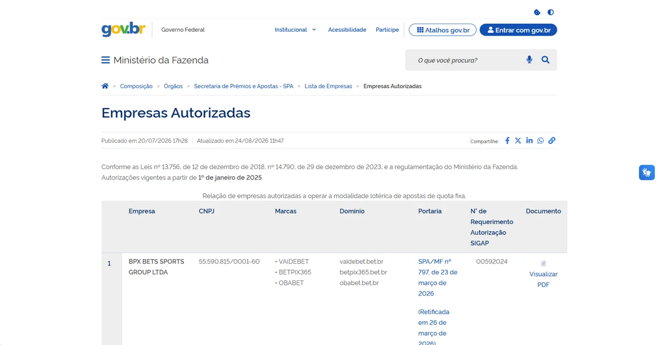
Task: Open VLibras accessibility widget
Action: click(x=647, y=173)
